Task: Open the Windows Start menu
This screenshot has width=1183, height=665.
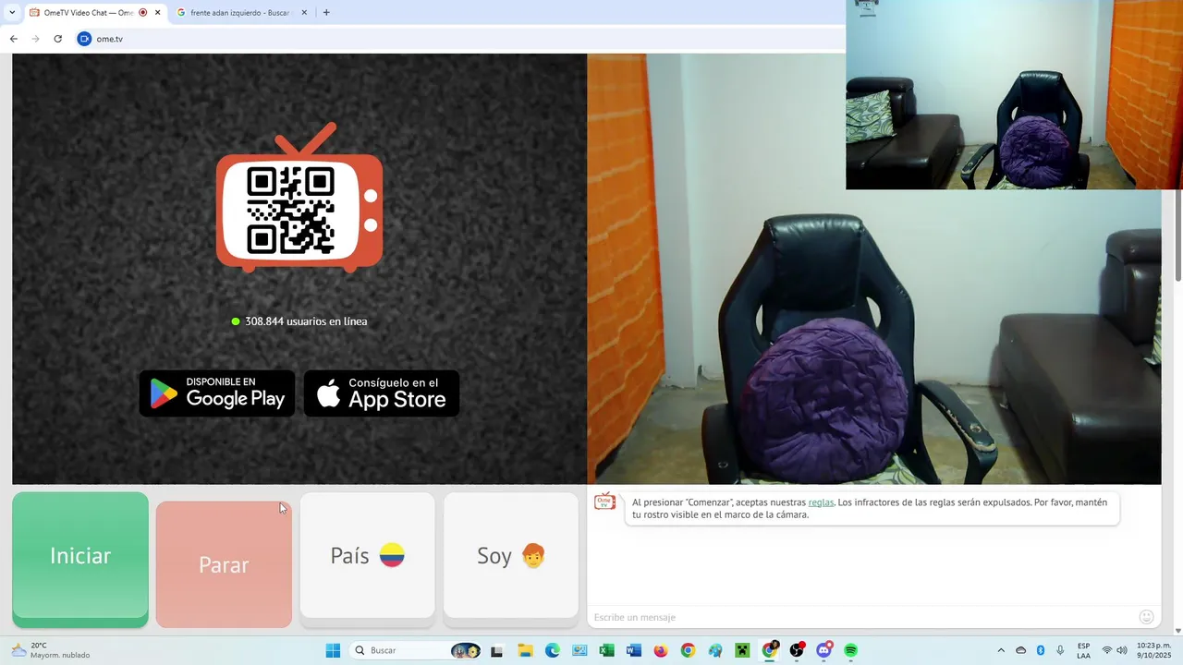Action: pyautogui.click(x=333, y=650)
